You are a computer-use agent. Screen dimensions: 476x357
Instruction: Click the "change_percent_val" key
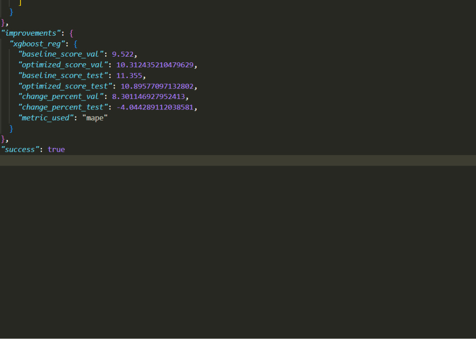(61, 97)
